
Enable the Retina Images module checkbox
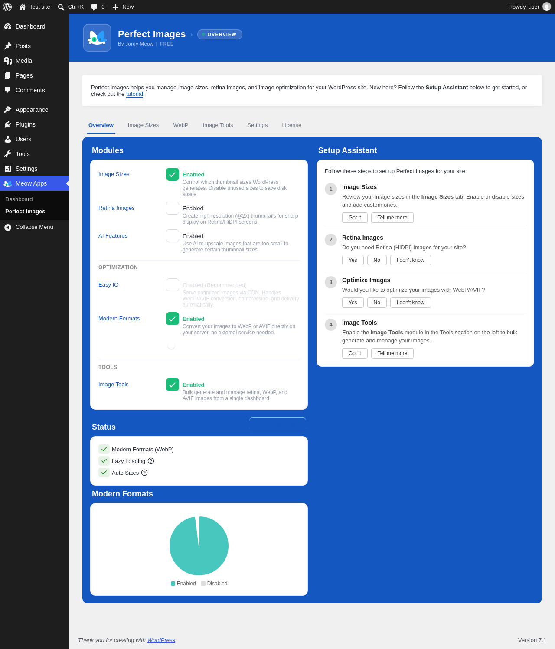[173, 208]
